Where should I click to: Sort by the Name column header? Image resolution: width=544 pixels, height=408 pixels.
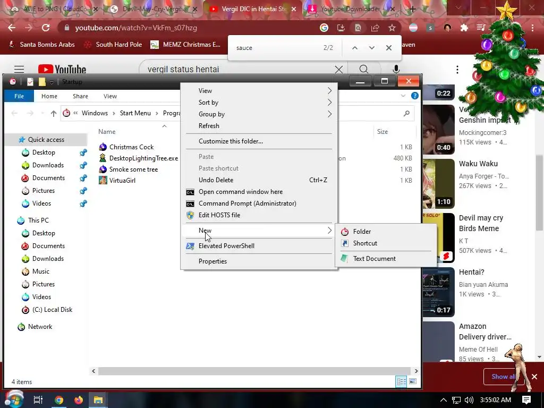[106, 132]
